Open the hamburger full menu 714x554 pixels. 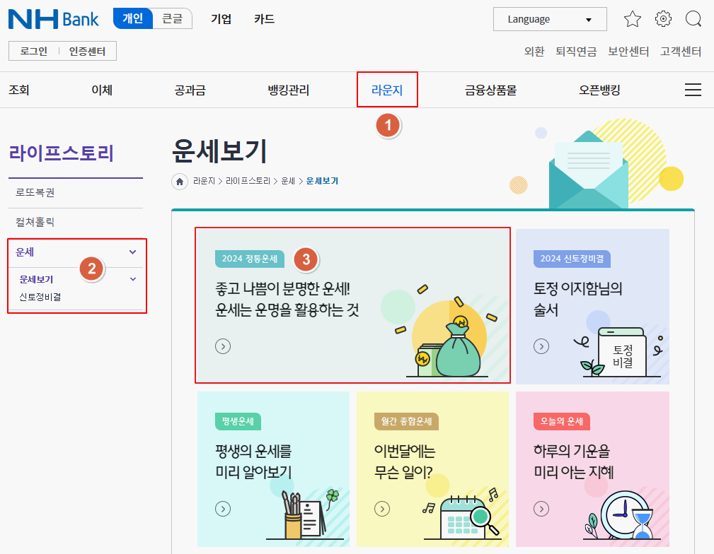pyautogui.click(x=693, y=90)
